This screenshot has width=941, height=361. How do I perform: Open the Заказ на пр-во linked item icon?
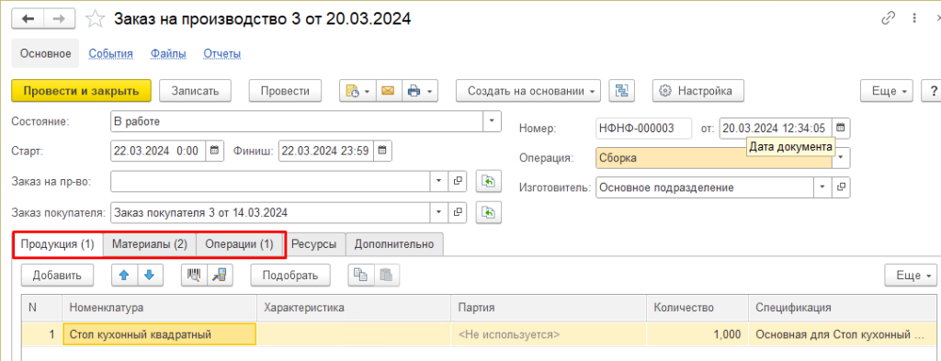(458, 180)
